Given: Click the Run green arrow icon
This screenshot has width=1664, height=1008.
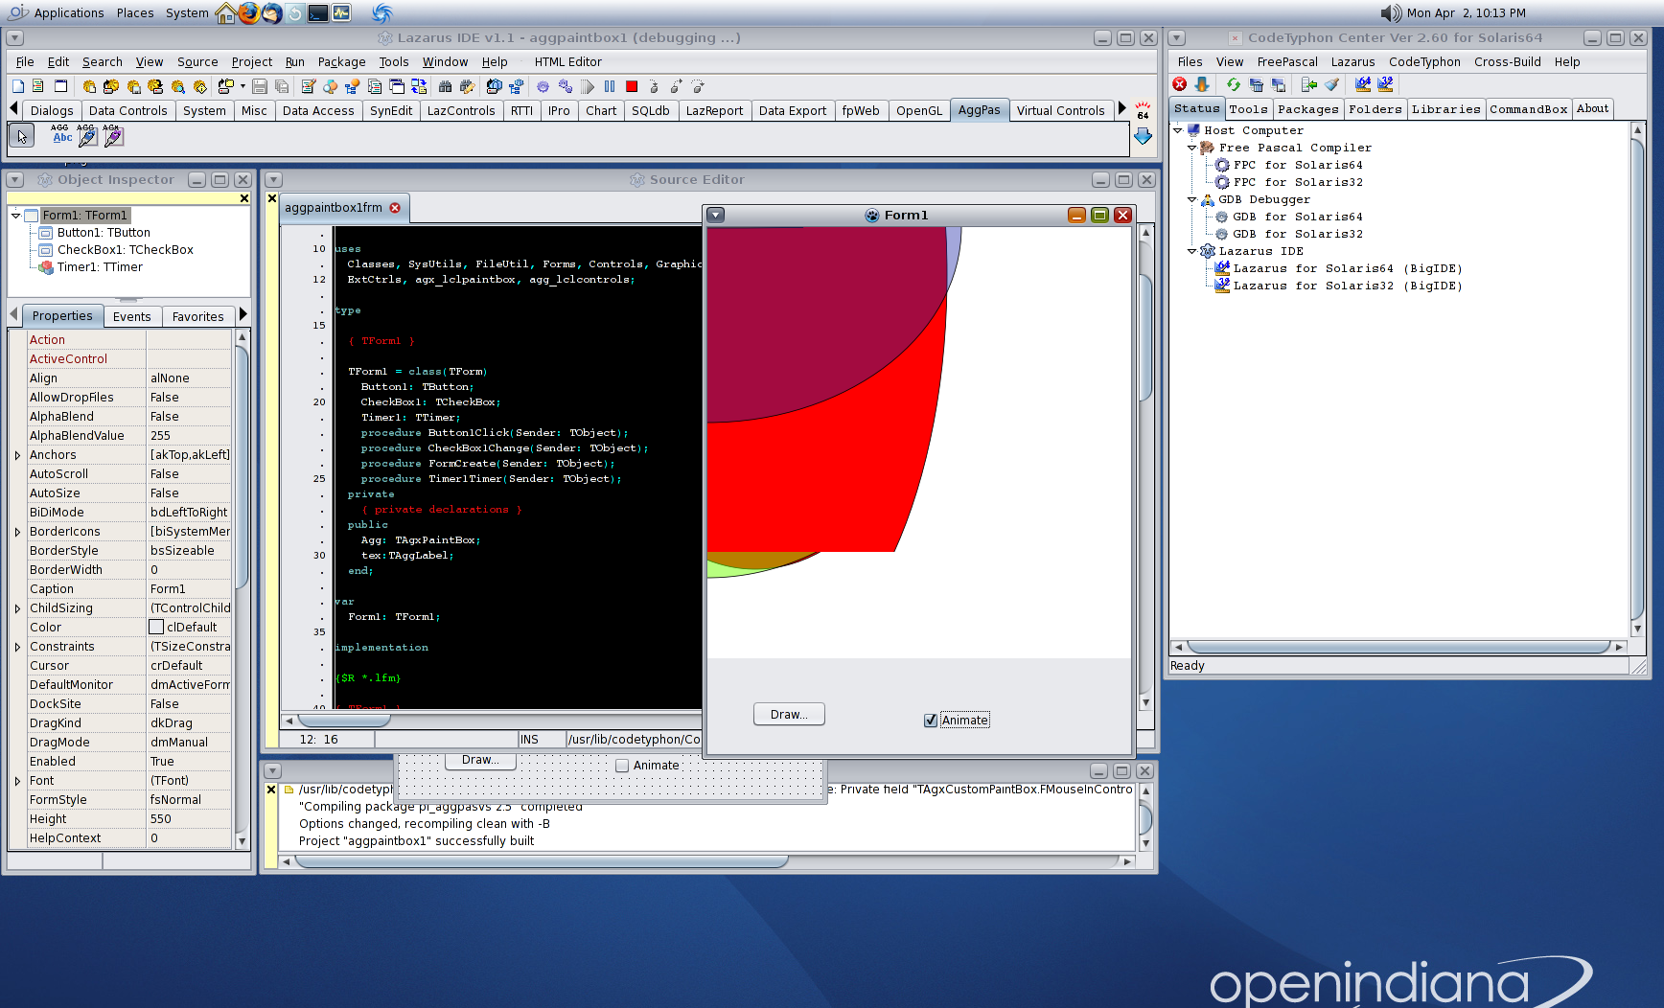Looking at the screenshot, I should click(x=588, y=86).
